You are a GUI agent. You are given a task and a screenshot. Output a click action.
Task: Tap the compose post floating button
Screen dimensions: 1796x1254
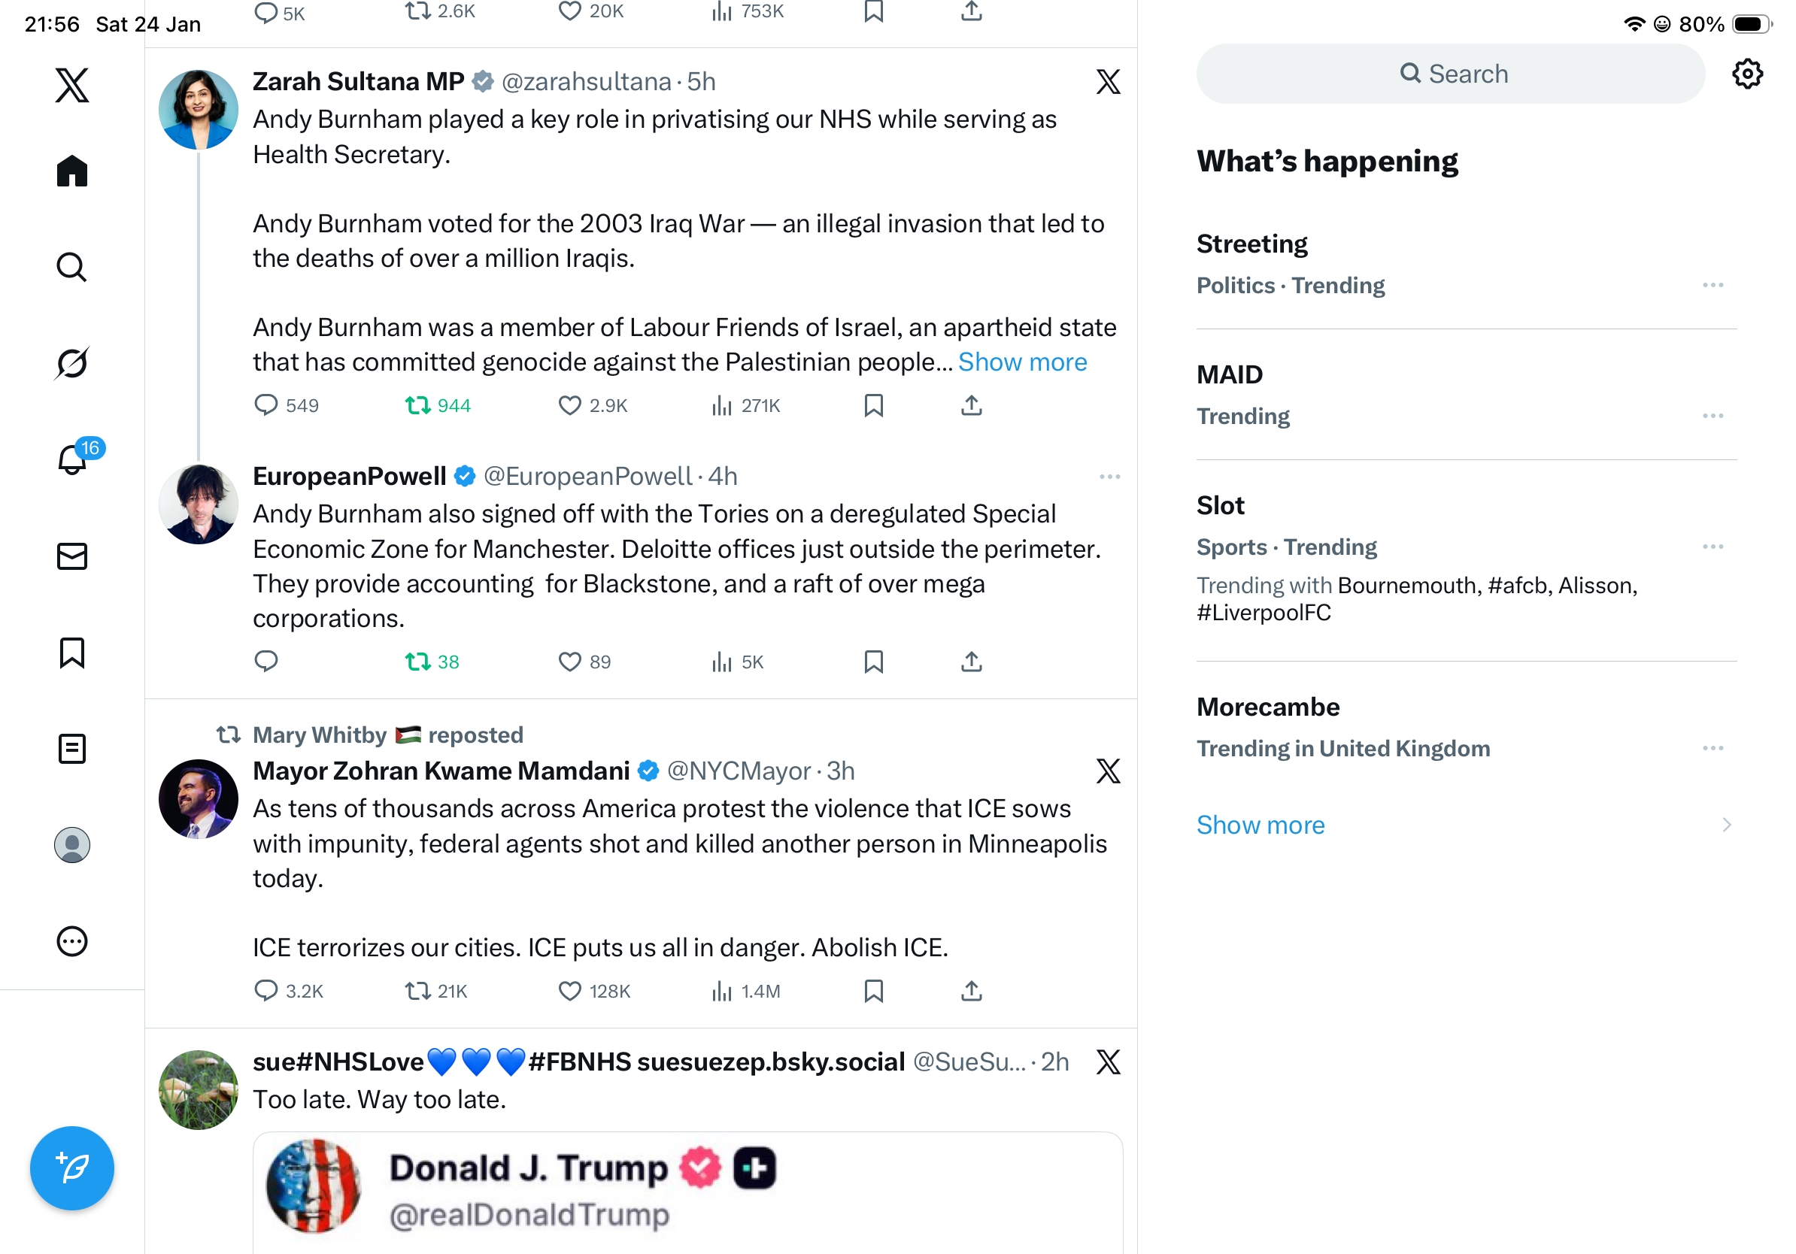(x=72, y=1168)
